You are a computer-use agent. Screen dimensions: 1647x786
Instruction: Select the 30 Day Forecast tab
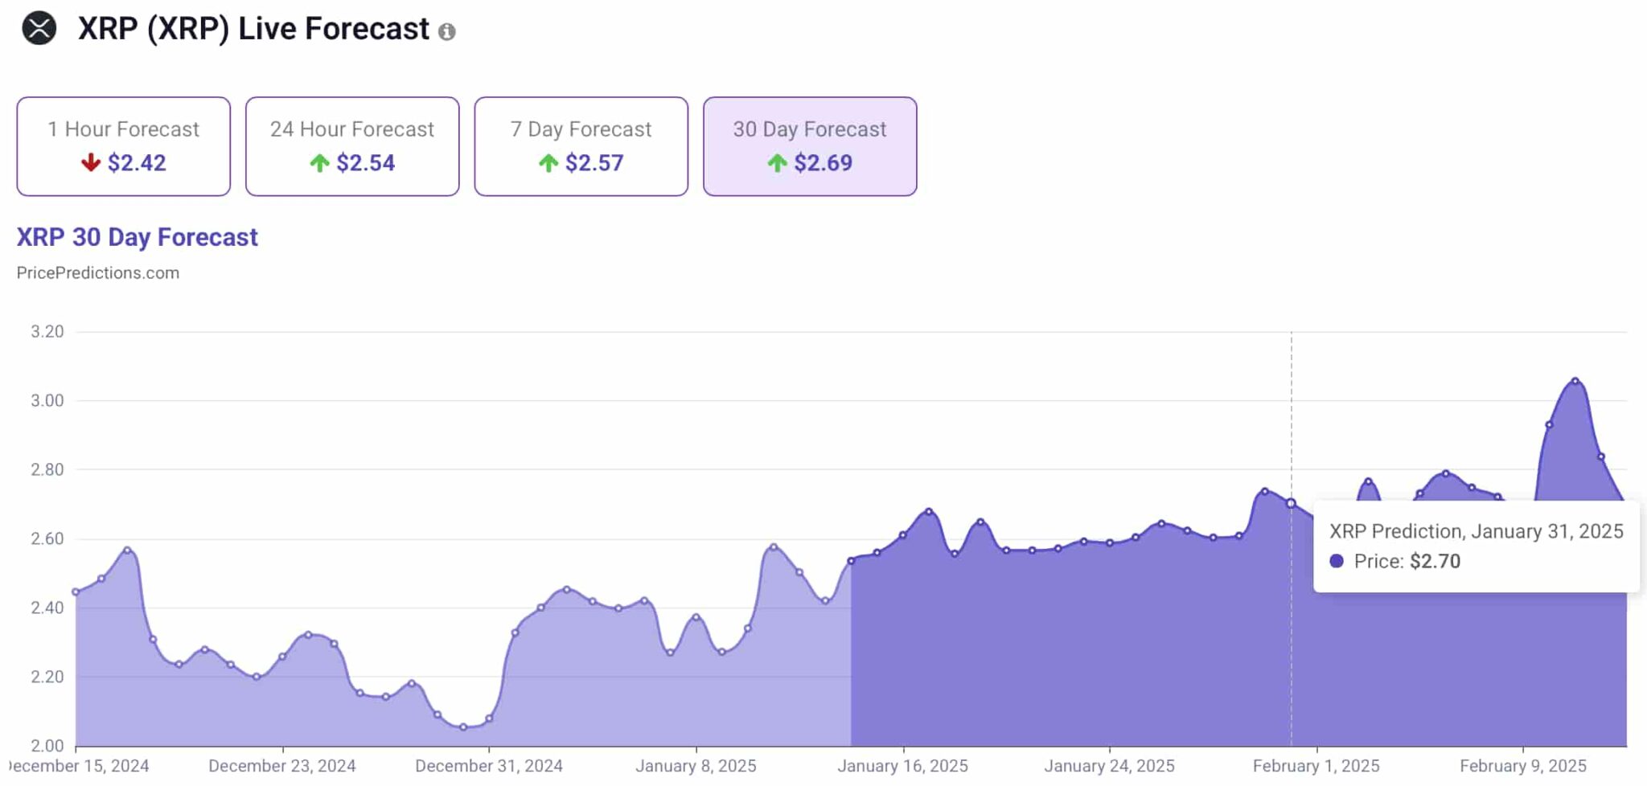point(810,146)
